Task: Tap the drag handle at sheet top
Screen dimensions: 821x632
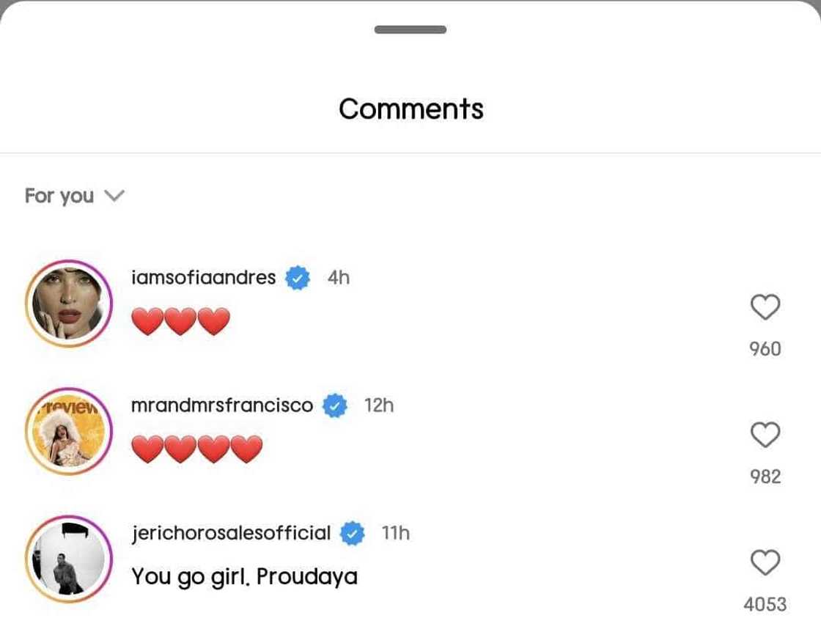Action: (x=410, y=29)
